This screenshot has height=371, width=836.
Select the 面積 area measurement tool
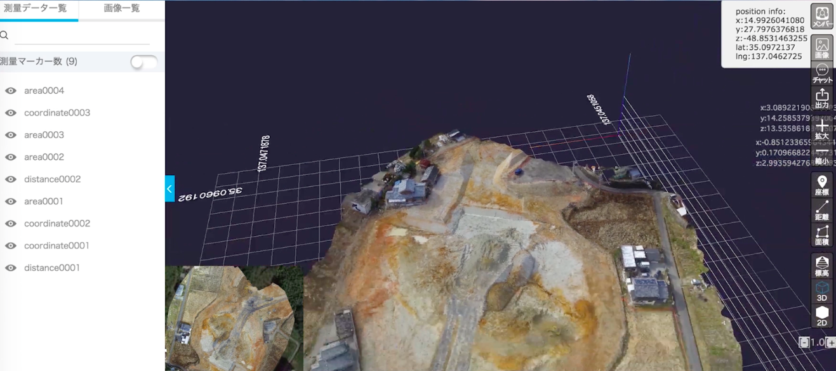click(822, 235)
